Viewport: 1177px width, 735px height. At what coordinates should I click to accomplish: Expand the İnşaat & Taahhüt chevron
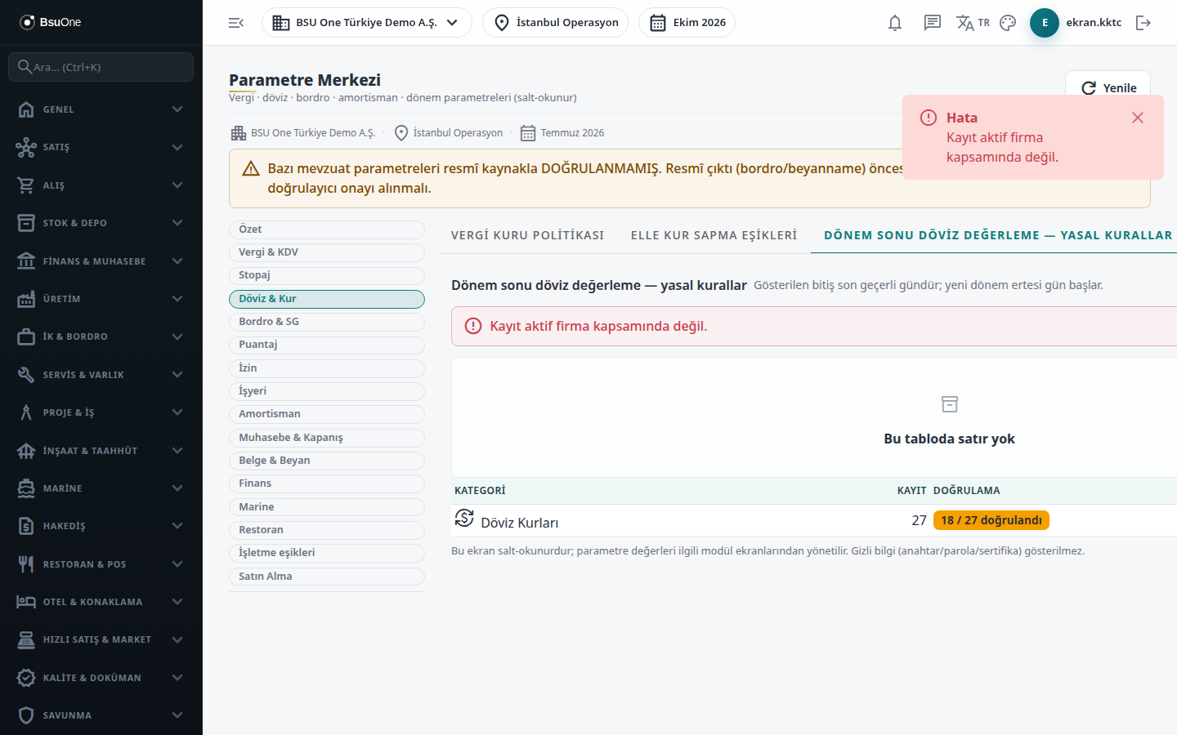click(x=177, y=451)
